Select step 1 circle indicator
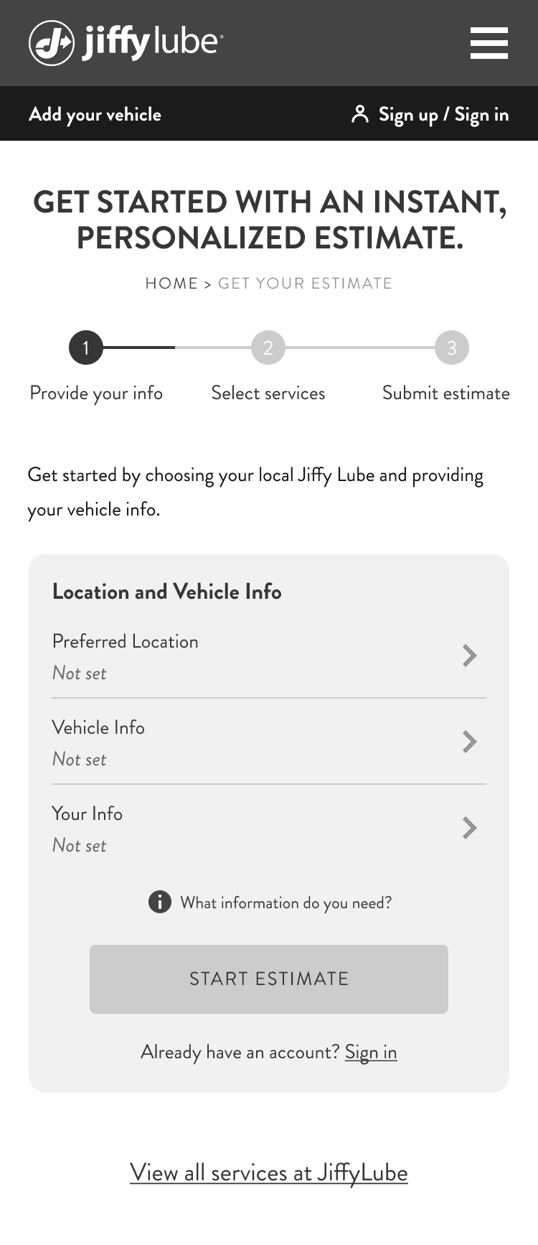 (86, 348)
